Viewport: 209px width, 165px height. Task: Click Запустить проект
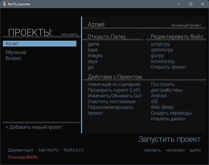[x=170, y=139]
